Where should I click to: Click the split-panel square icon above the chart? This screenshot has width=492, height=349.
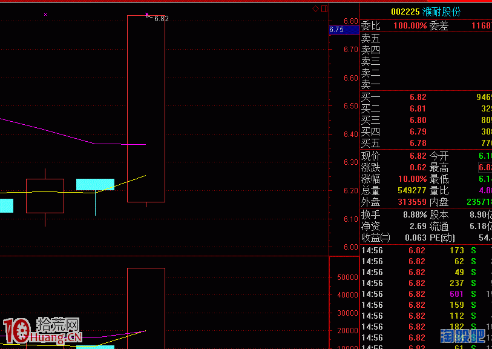tap(324, 8)
